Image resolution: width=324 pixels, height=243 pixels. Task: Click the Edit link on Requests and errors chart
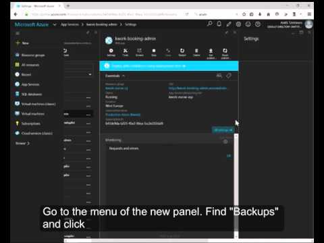click(x=229, y=156)
